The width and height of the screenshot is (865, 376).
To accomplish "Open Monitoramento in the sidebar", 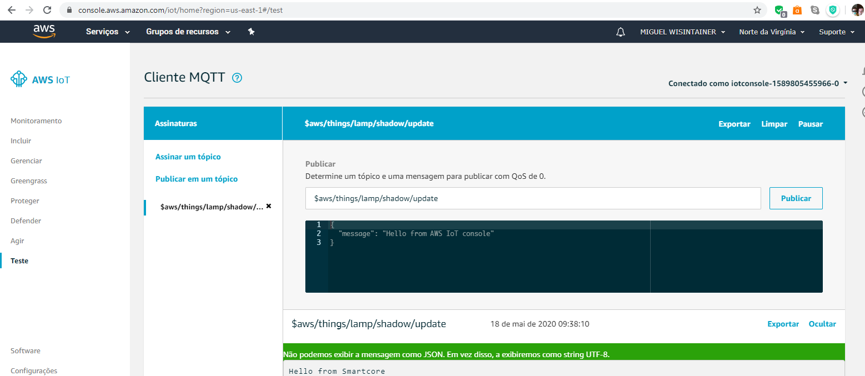I will [x=36, y=121].
